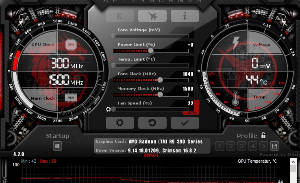The image size is (300, 183).
Task: Click the Fan Speed slider handle
Action: [x=114, y=109]
